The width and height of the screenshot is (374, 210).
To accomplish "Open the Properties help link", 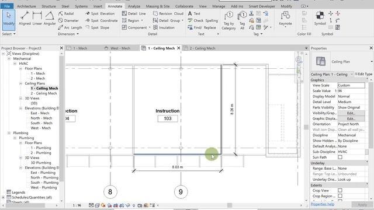I will [322, 204].
